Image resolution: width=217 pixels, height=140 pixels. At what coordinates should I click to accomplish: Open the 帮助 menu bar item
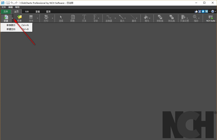[17, 7]
